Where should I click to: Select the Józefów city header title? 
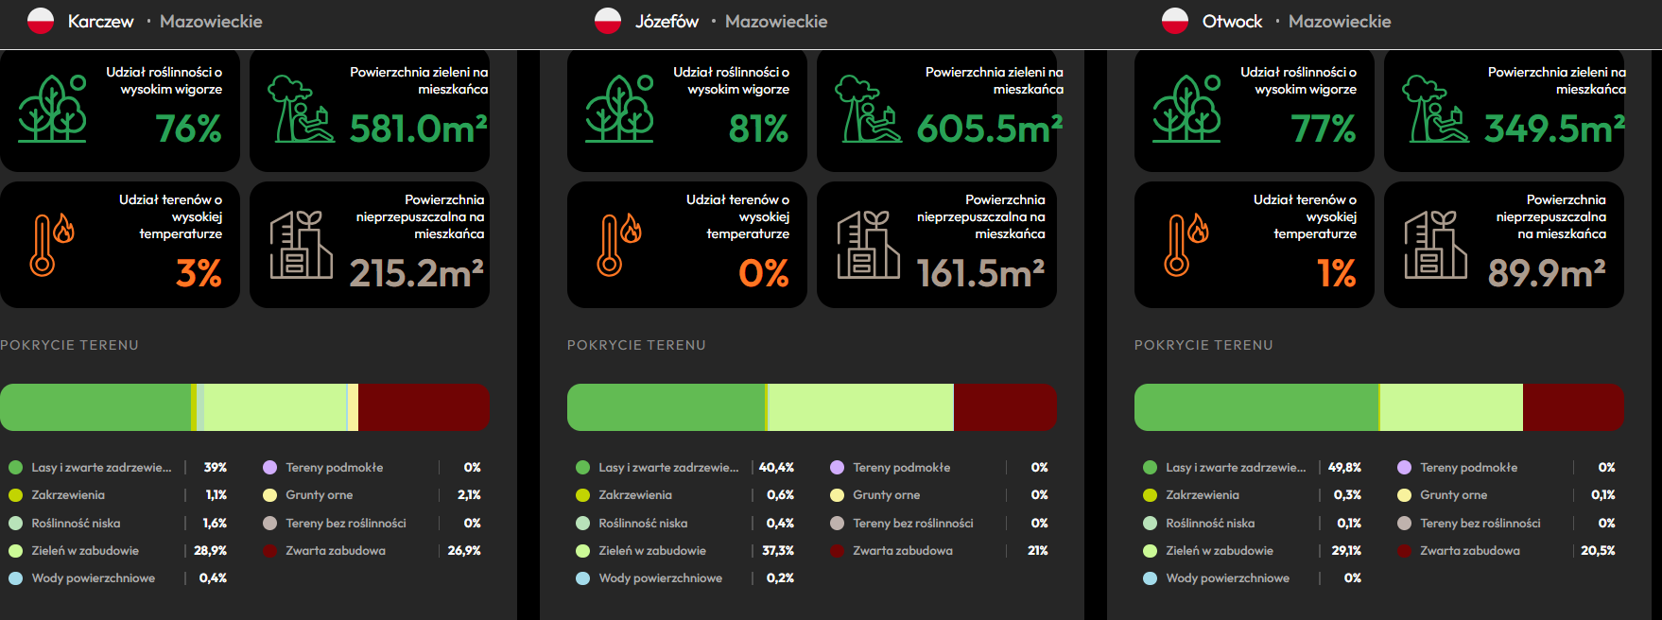[x=667, y=21]
